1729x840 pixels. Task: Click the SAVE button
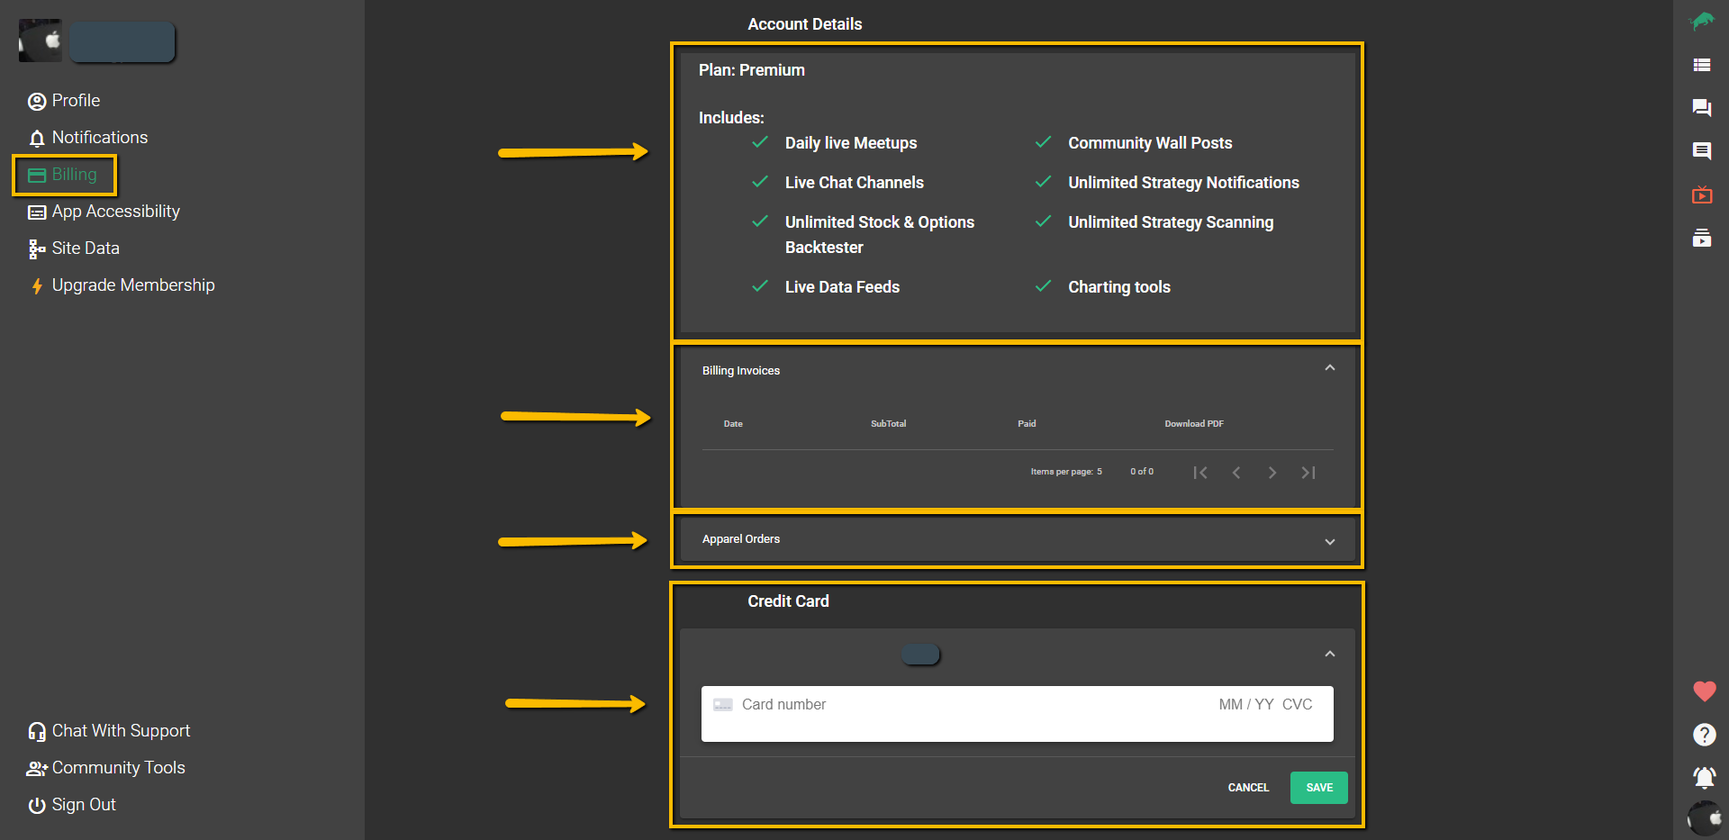pyautogui.click(x=1319, y=788)
